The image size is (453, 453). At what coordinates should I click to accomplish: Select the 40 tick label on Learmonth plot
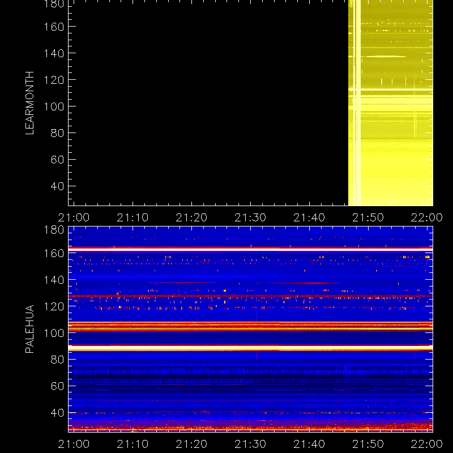coord(57,186)
